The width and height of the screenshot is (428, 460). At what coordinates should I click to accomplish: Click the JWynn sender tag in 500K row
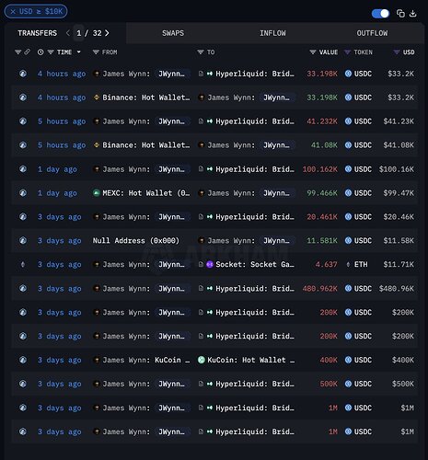171,384
